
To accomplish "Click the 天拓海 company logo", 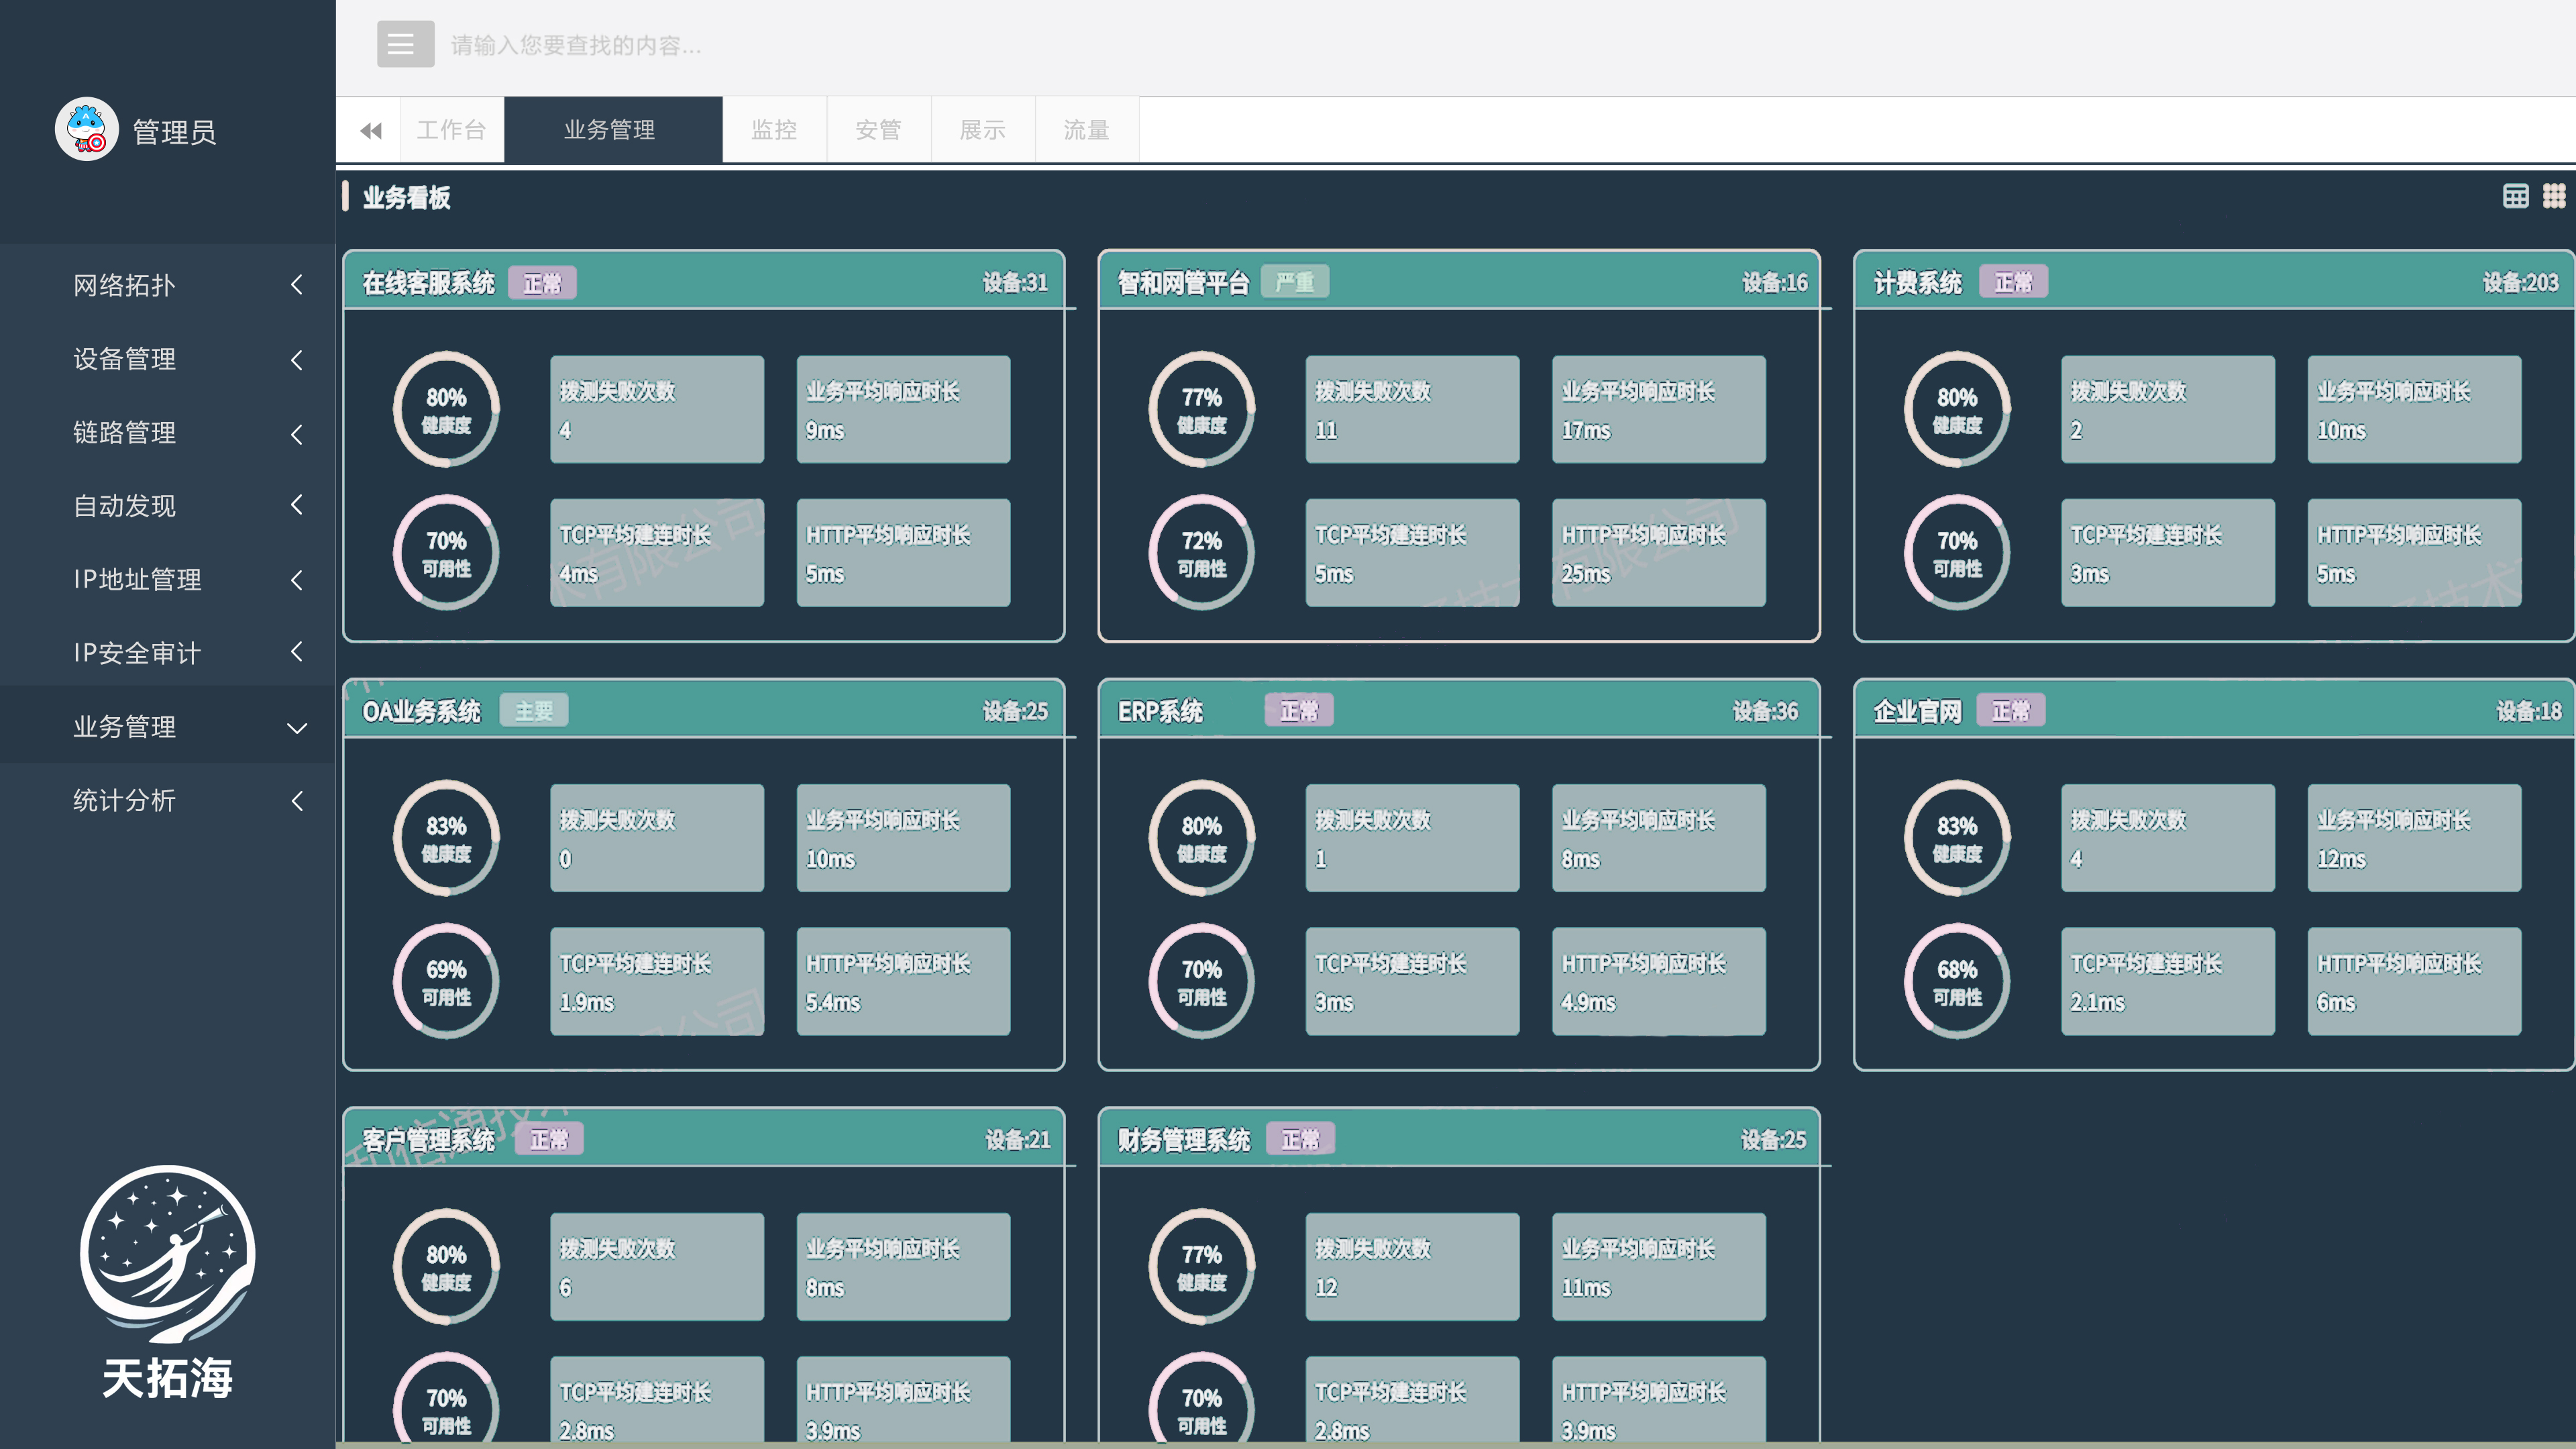I will [167, 1280].
